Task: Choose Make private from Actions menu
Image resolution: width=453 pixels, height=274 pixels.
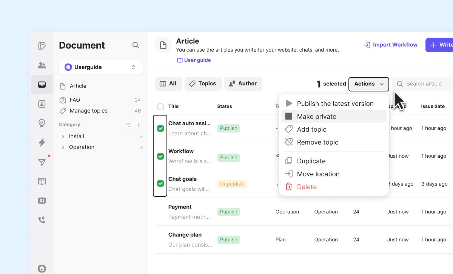Action: (316, 117)
